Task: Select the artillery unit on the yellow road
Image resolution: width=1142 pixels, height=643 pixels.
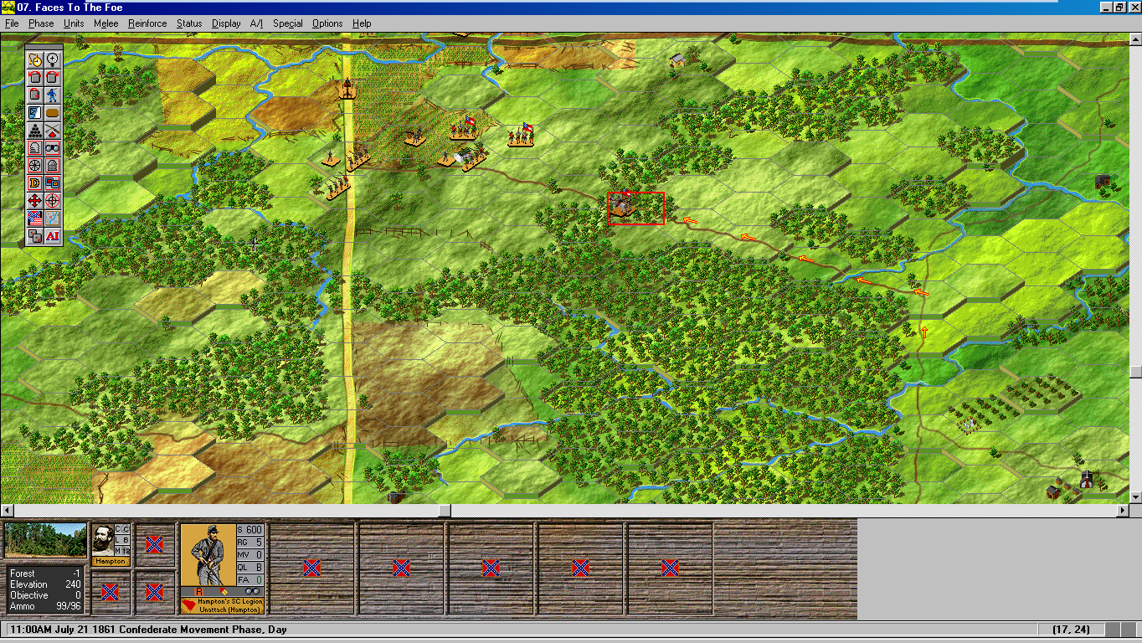Action: pyautogui.click(x=347, y=88)
